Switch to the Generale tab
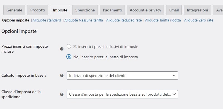Image resolution: width=223 pixels, height=109 pixels. [x=14, y=10]
